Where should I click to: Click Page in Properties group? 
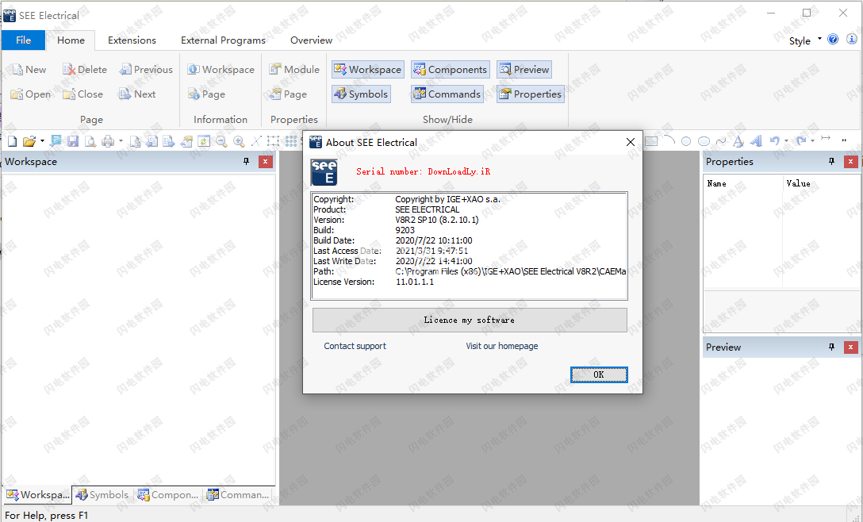(288, 94)
